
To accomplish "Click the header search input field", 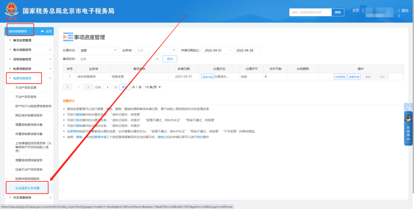I will click(310, 12).
